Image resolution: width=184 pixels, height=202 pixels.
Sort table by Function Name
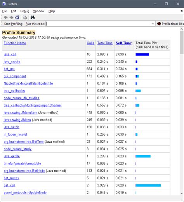click(15, 43)
